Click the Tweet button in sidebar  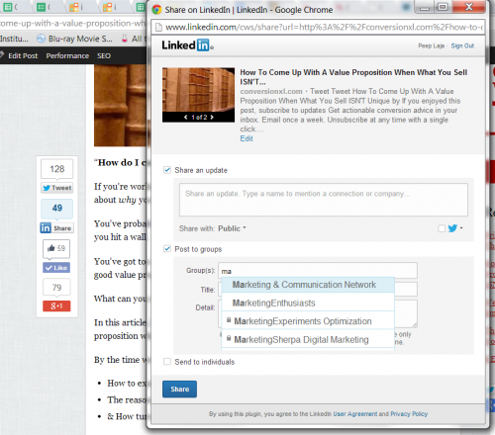pyautogui.click(x=57, y=188)
